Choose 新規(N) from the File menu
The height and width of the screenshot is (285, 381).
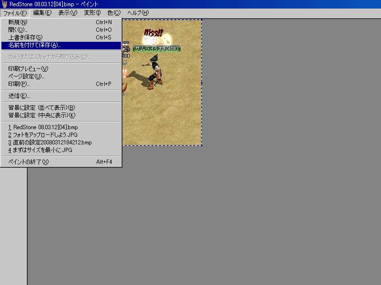61,22
